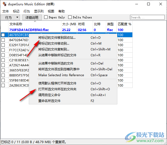
Task: Click the status bar text 已标记 0 / 11
Action: tap(11, 142)
